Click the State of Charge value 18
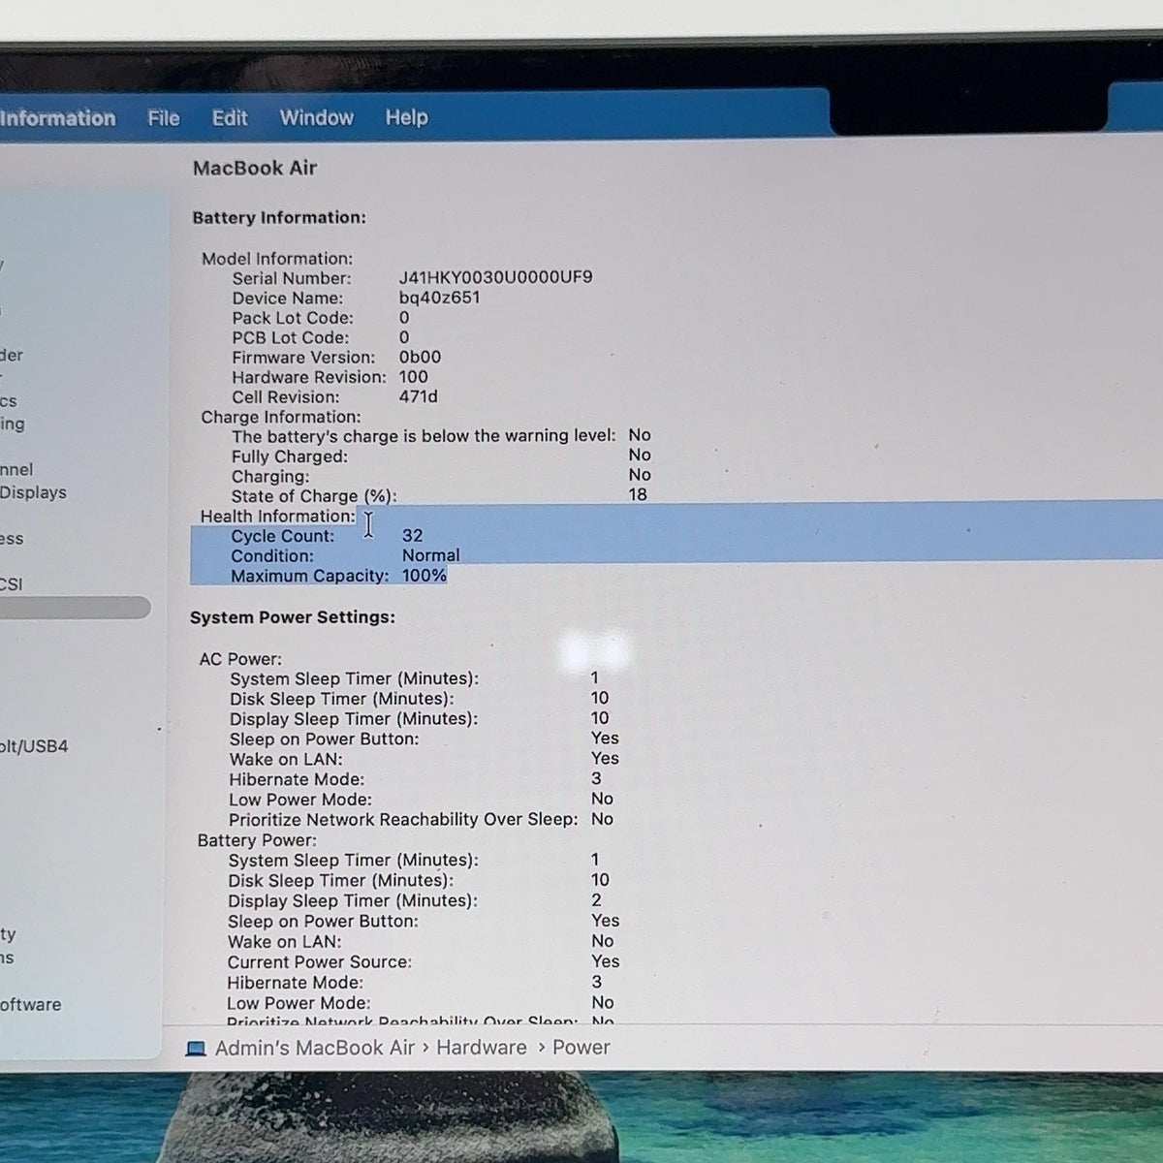Image resolution: width=1163 pixels, height=1163 pixels. pyautogui.click(x=637, y=495)
